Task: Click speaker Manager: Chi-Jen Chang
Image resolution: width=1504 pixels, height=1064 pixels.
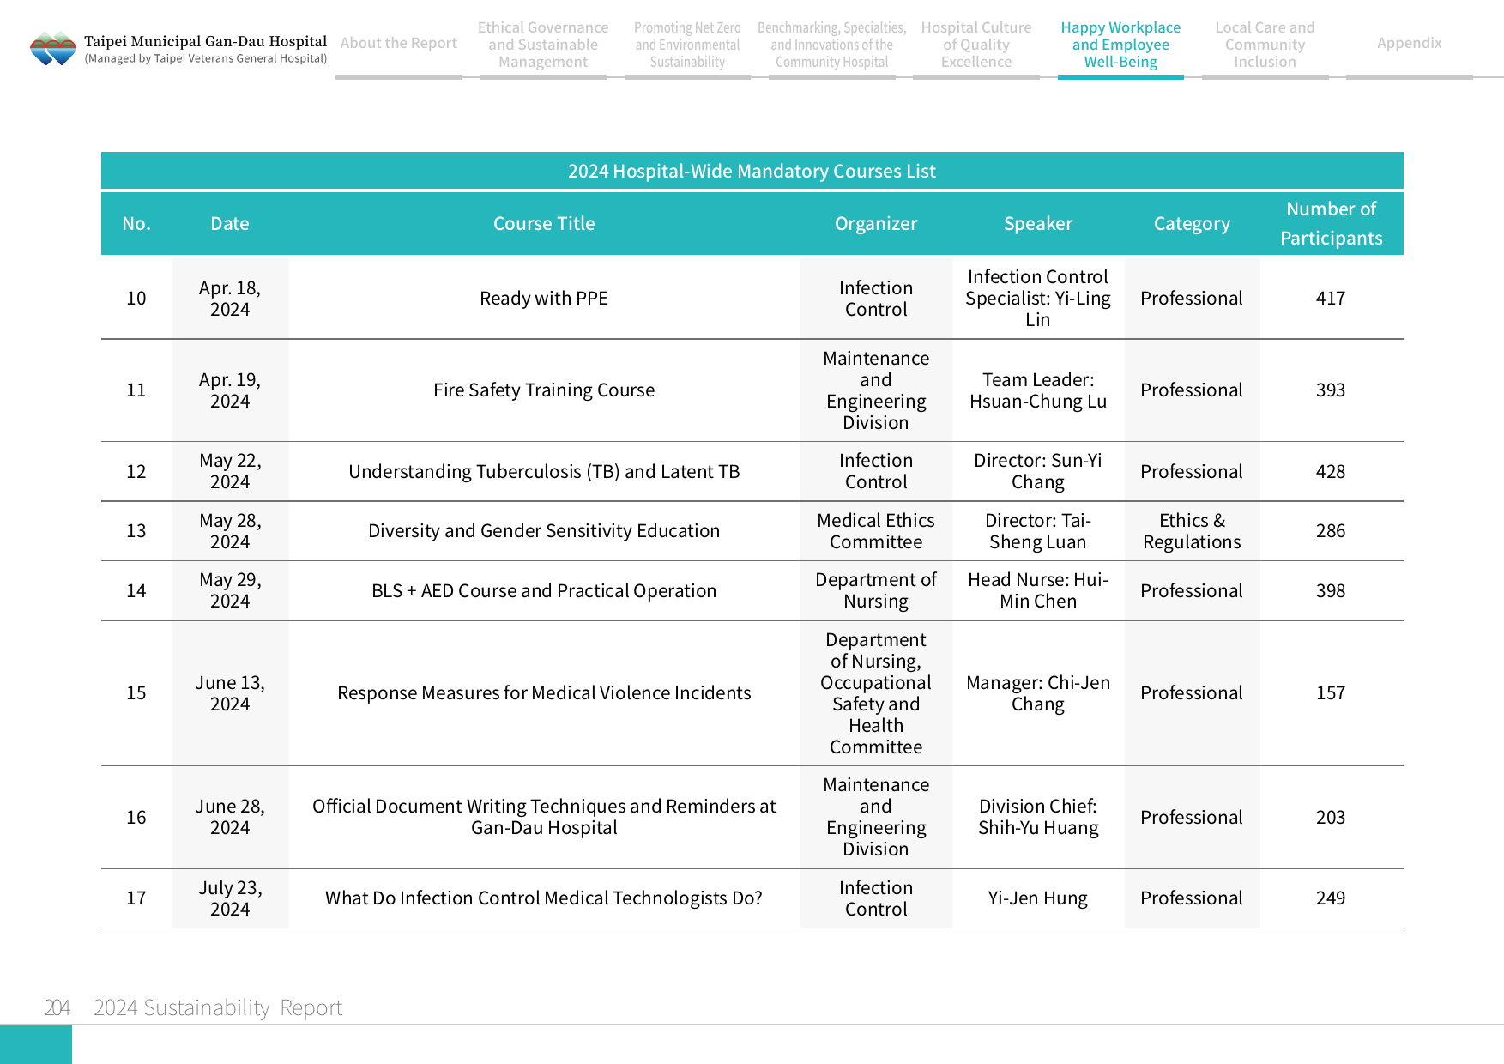Action: [1038, 692]
